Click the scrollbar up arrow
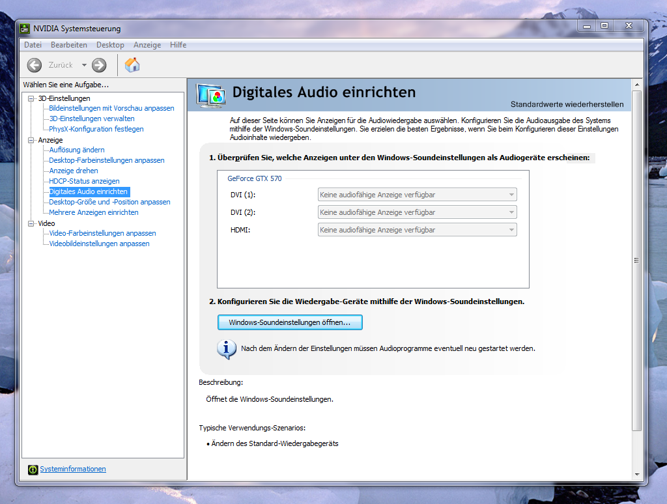This screenshot has width=667, height=504. (637, 85)
